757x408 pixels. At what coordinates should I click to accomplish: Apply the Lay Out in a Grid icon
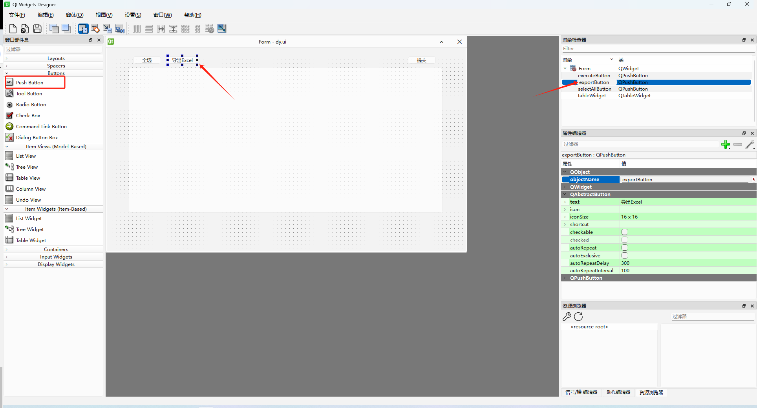pos(185,28)
